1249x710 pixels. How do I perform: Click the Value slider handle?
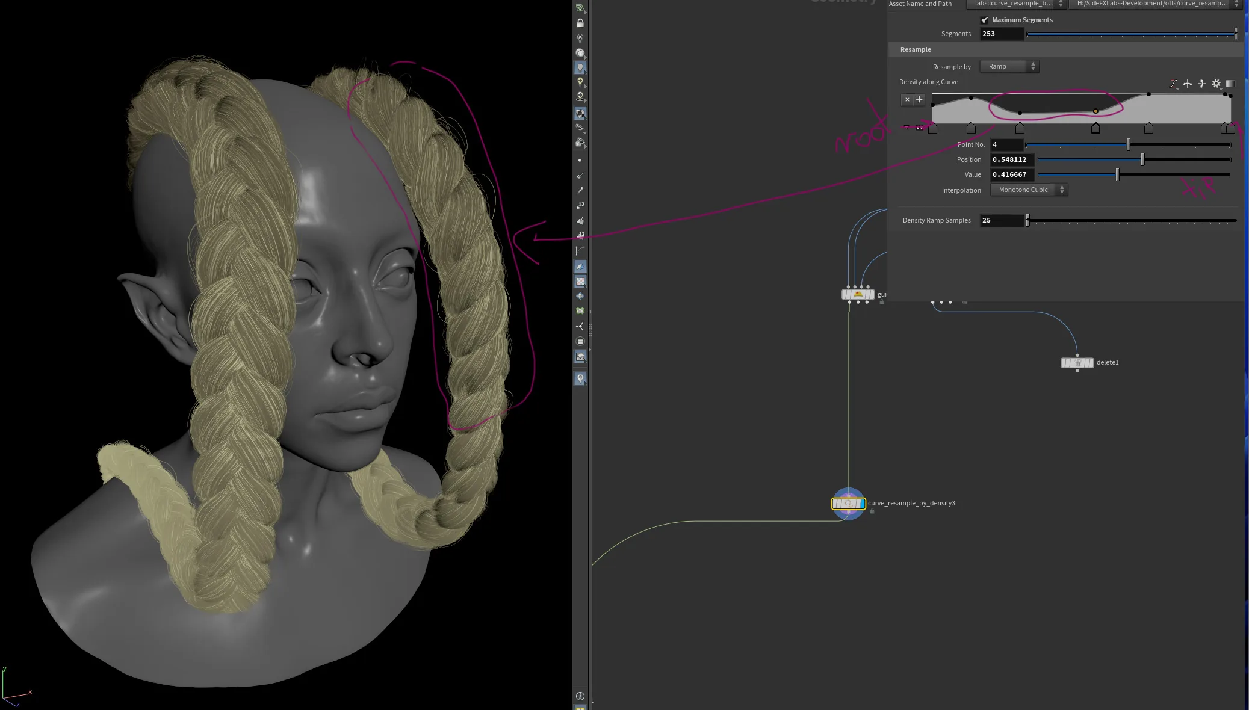tap(1117, 174)
